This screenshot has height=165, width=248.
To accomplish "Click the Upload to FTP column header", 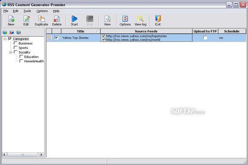I will click(x=205, y=31).
